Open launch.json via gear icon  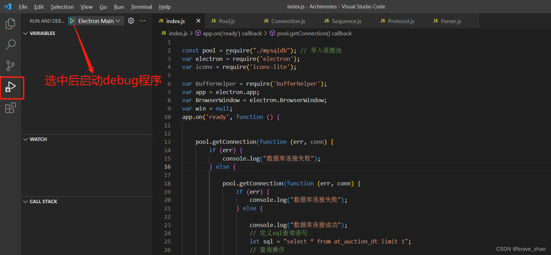pyautogui.click(x=131, y=21)
